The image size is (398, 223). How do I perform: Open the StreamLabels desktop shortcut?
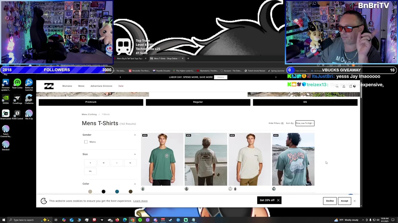click(5, 115)
